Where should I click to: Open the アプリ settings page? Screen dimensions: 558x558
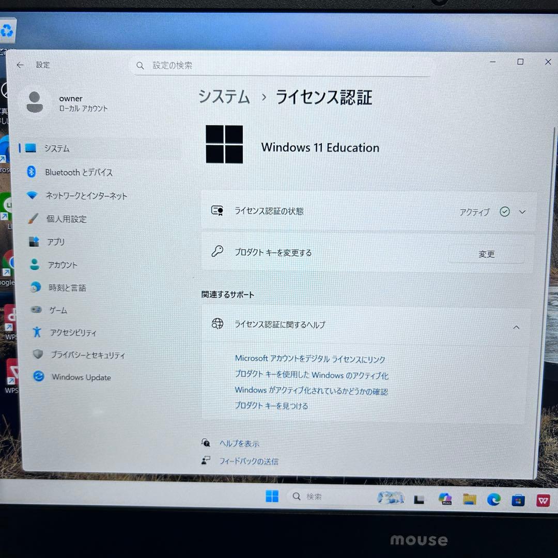click(x=56, y=242)
